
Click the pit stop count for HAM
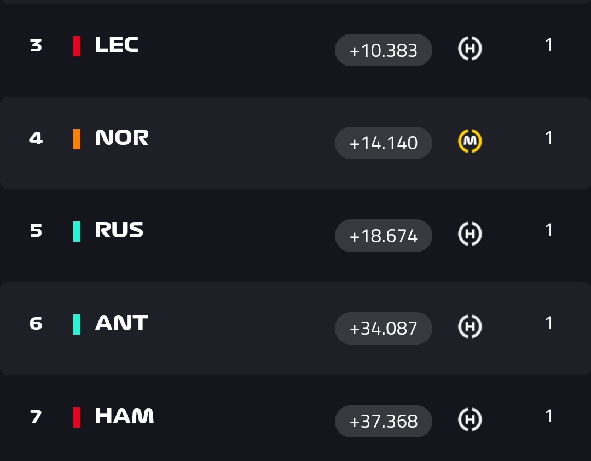[x=549, y=416]
